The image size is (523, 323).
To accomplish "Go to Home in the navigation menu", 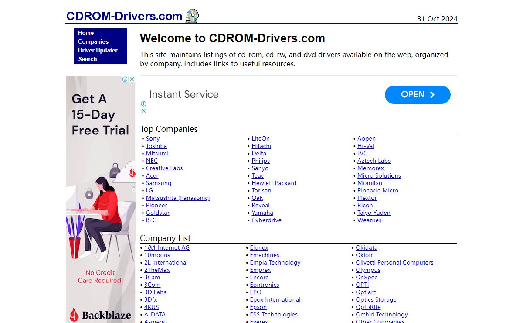I will click(86, 33).
